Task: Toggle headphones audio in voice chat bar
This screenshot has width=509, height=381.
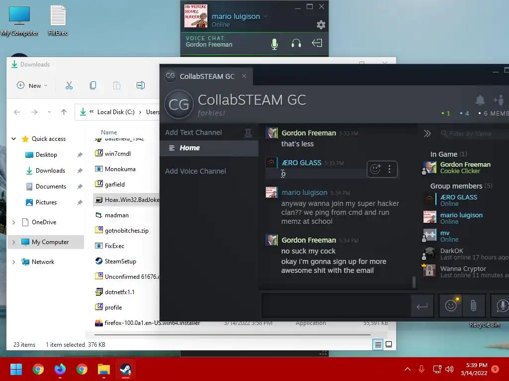Action: pyautogui.click(x=296, y=44)
